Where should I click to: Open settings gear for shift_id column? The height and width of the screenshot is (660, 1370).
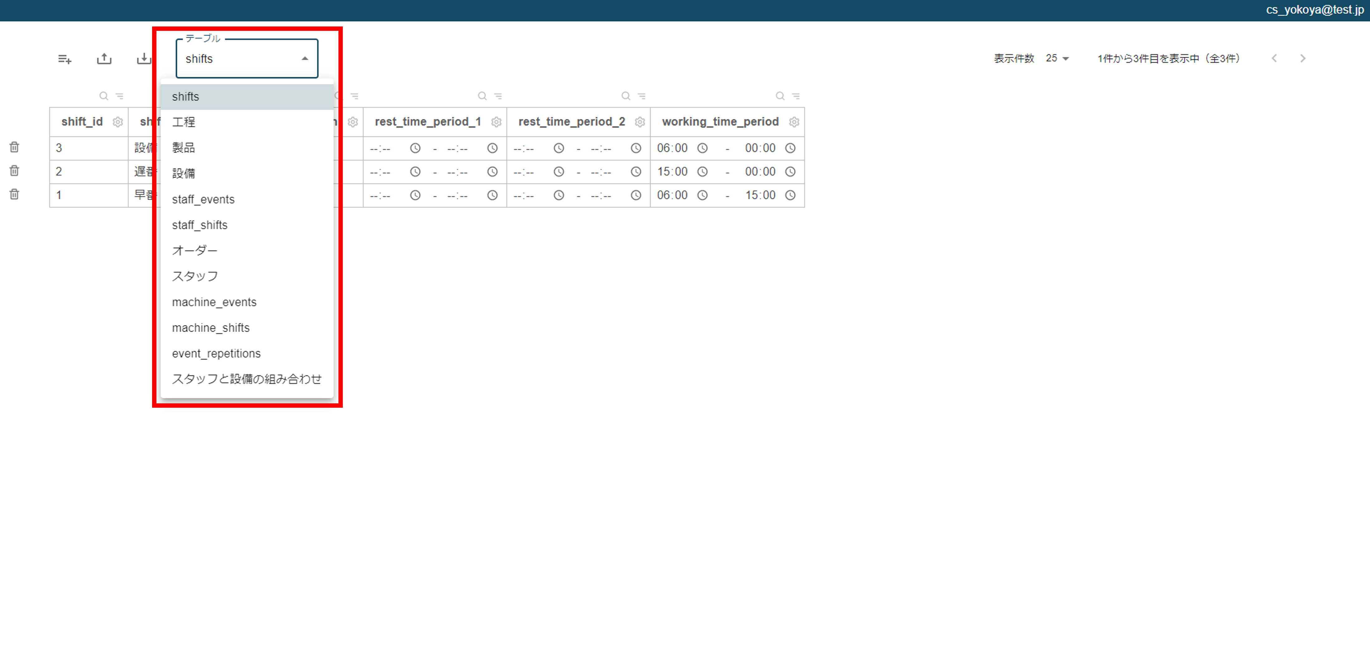118,122
